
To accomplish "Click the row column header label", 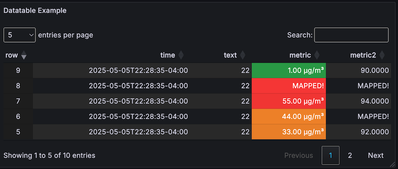I will click(11, 55).
